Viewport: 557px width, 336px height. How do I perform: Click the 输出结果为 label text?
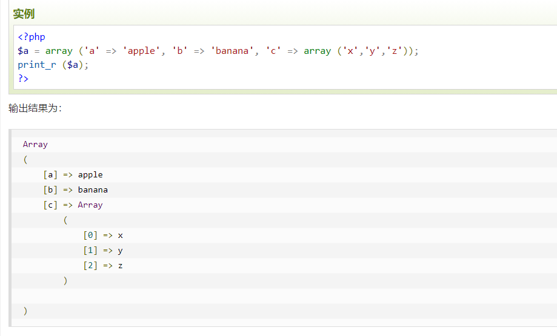pyautogui.click(x=35, y=108)
